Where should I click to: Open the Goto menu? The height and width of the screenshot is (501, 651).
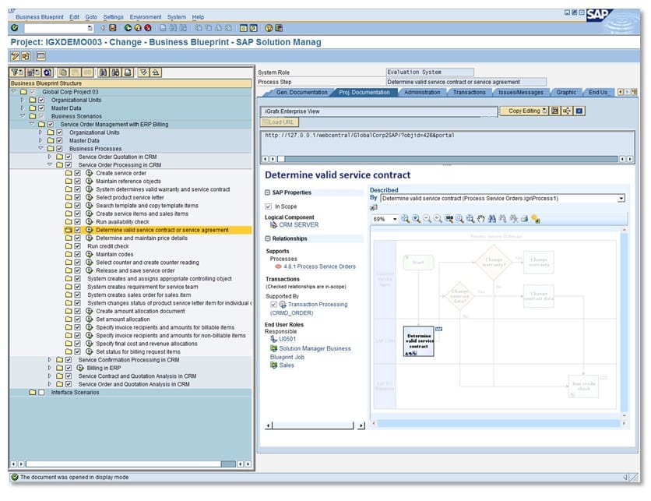coord(91,17)
